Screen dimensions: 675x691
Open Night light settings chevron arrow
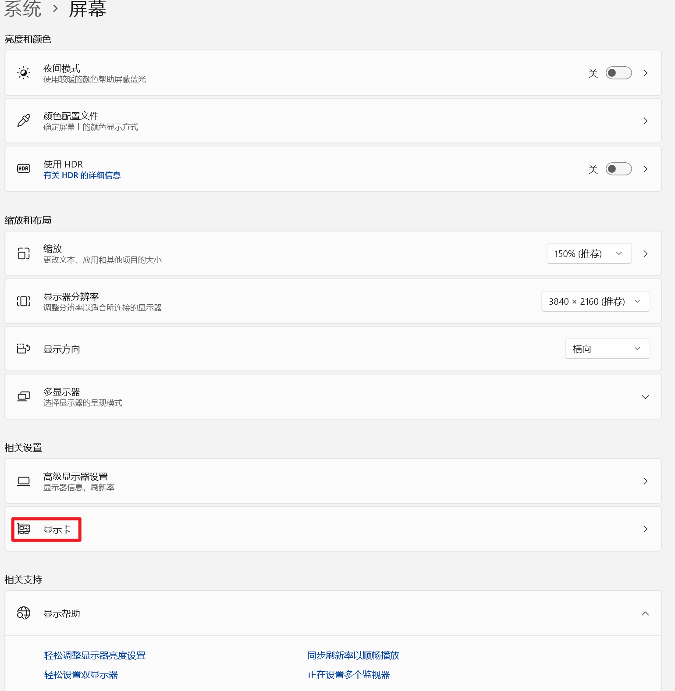tap(645, 73)
